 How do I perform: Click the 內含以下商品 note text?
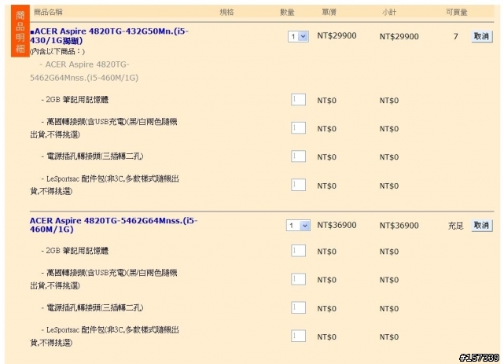(x=57, y=51)
